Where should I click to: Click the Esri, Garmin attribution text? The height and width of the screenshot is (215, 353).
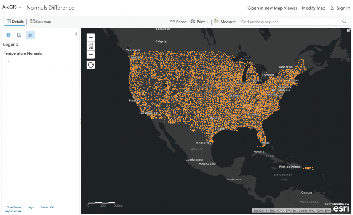[292, 210]
